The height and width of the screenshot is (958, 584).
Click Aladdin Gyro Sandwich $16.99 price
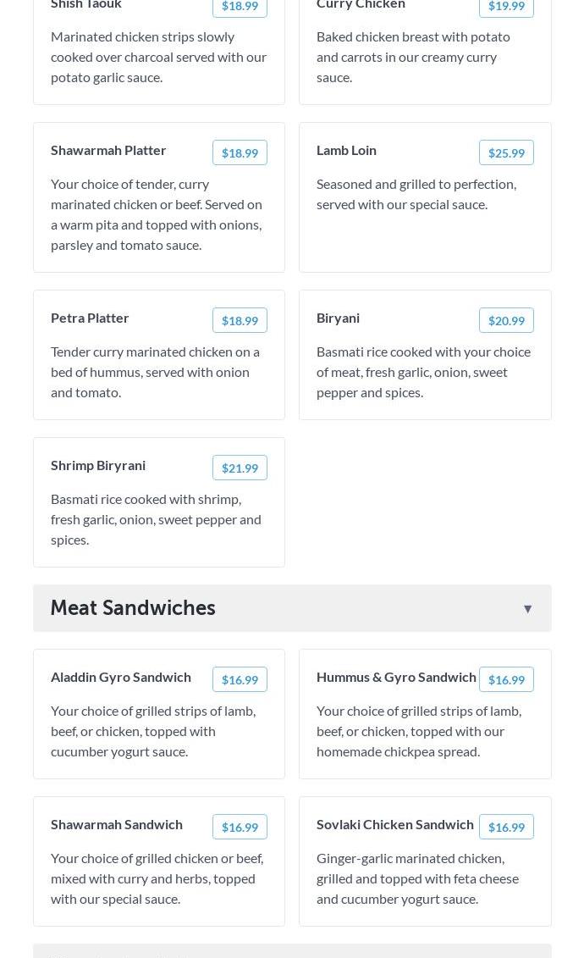(x=240, y=679)
